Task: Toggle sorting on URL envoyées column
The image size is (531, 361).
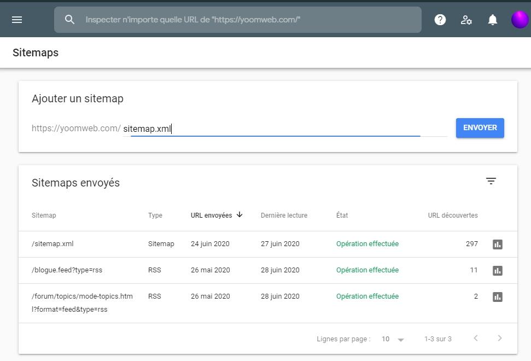Action: [217, 215]
